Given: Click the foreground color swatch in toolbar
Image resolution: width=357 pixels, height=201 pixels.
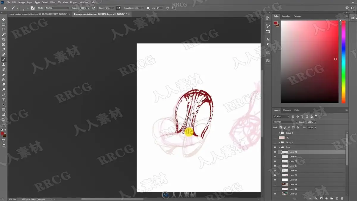Looking at the screenshot, I should pos(2,134).
